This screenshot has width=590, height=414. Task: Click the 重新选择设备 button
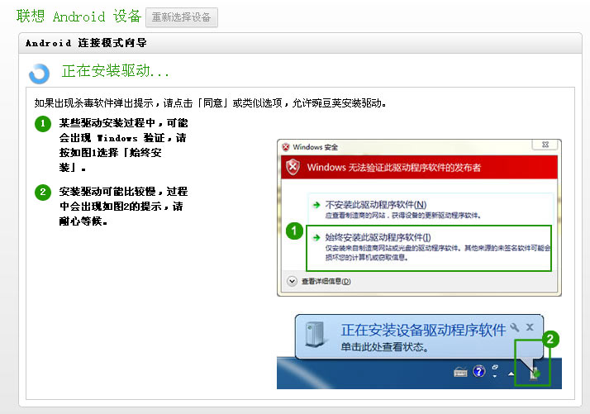coord(181,17)
